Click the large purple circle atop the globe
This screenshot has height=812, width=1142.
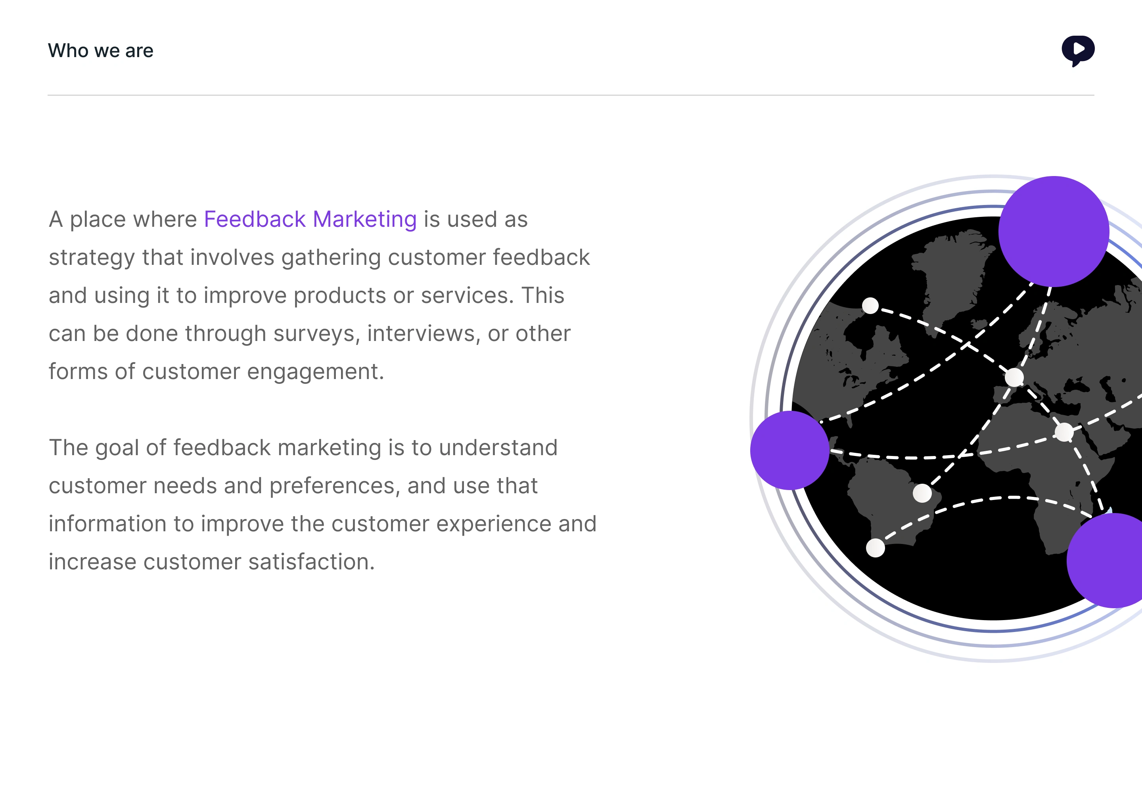(x=1054, y=232)
